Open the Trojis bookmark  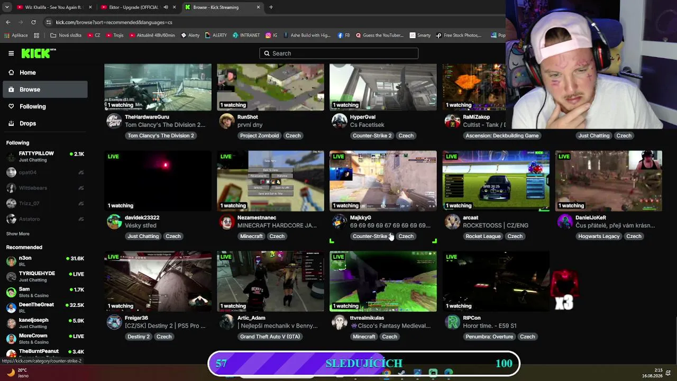tap(115, 35)
